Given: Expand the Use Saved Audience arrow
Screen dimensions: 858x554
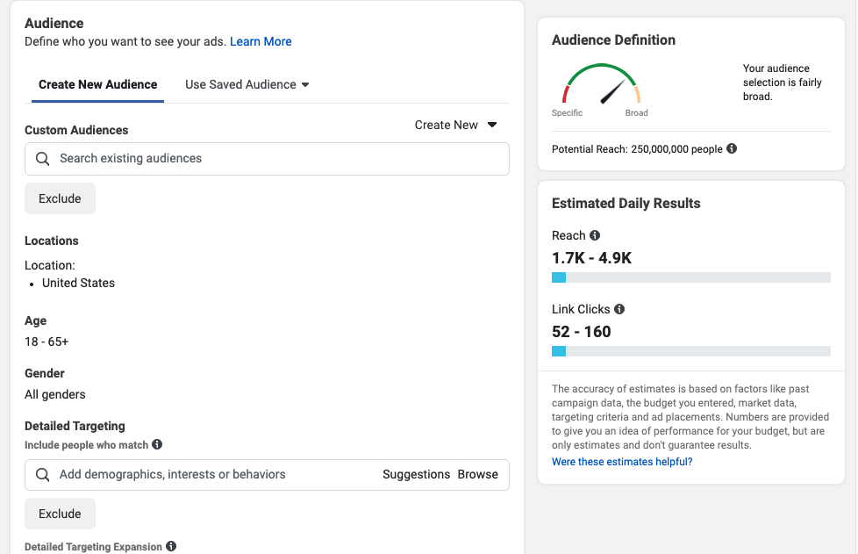Looking at the screenshot, I should point(305,85).
